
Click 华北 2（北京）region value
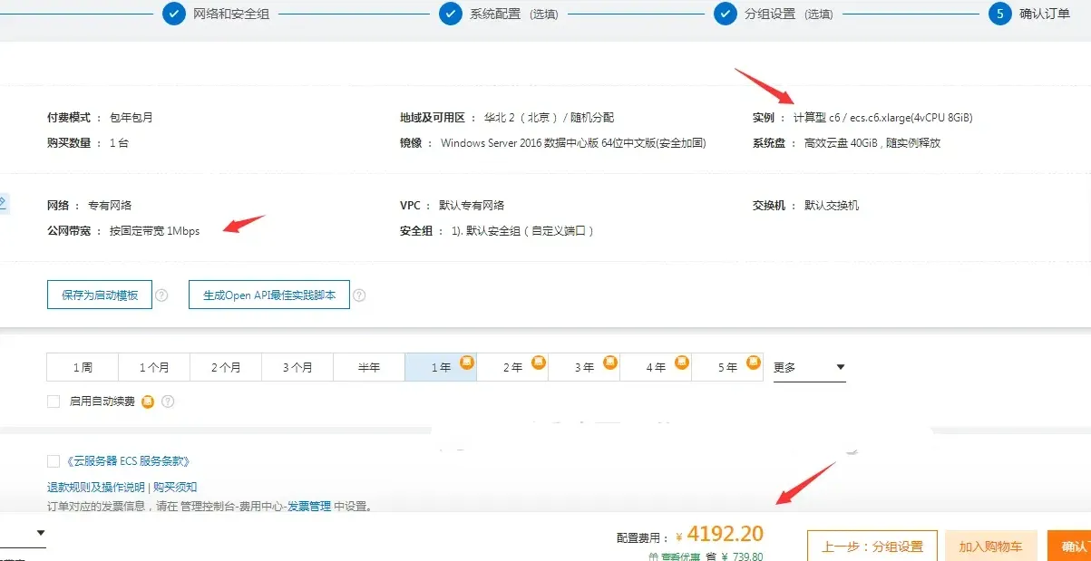(x=549, y=118)
